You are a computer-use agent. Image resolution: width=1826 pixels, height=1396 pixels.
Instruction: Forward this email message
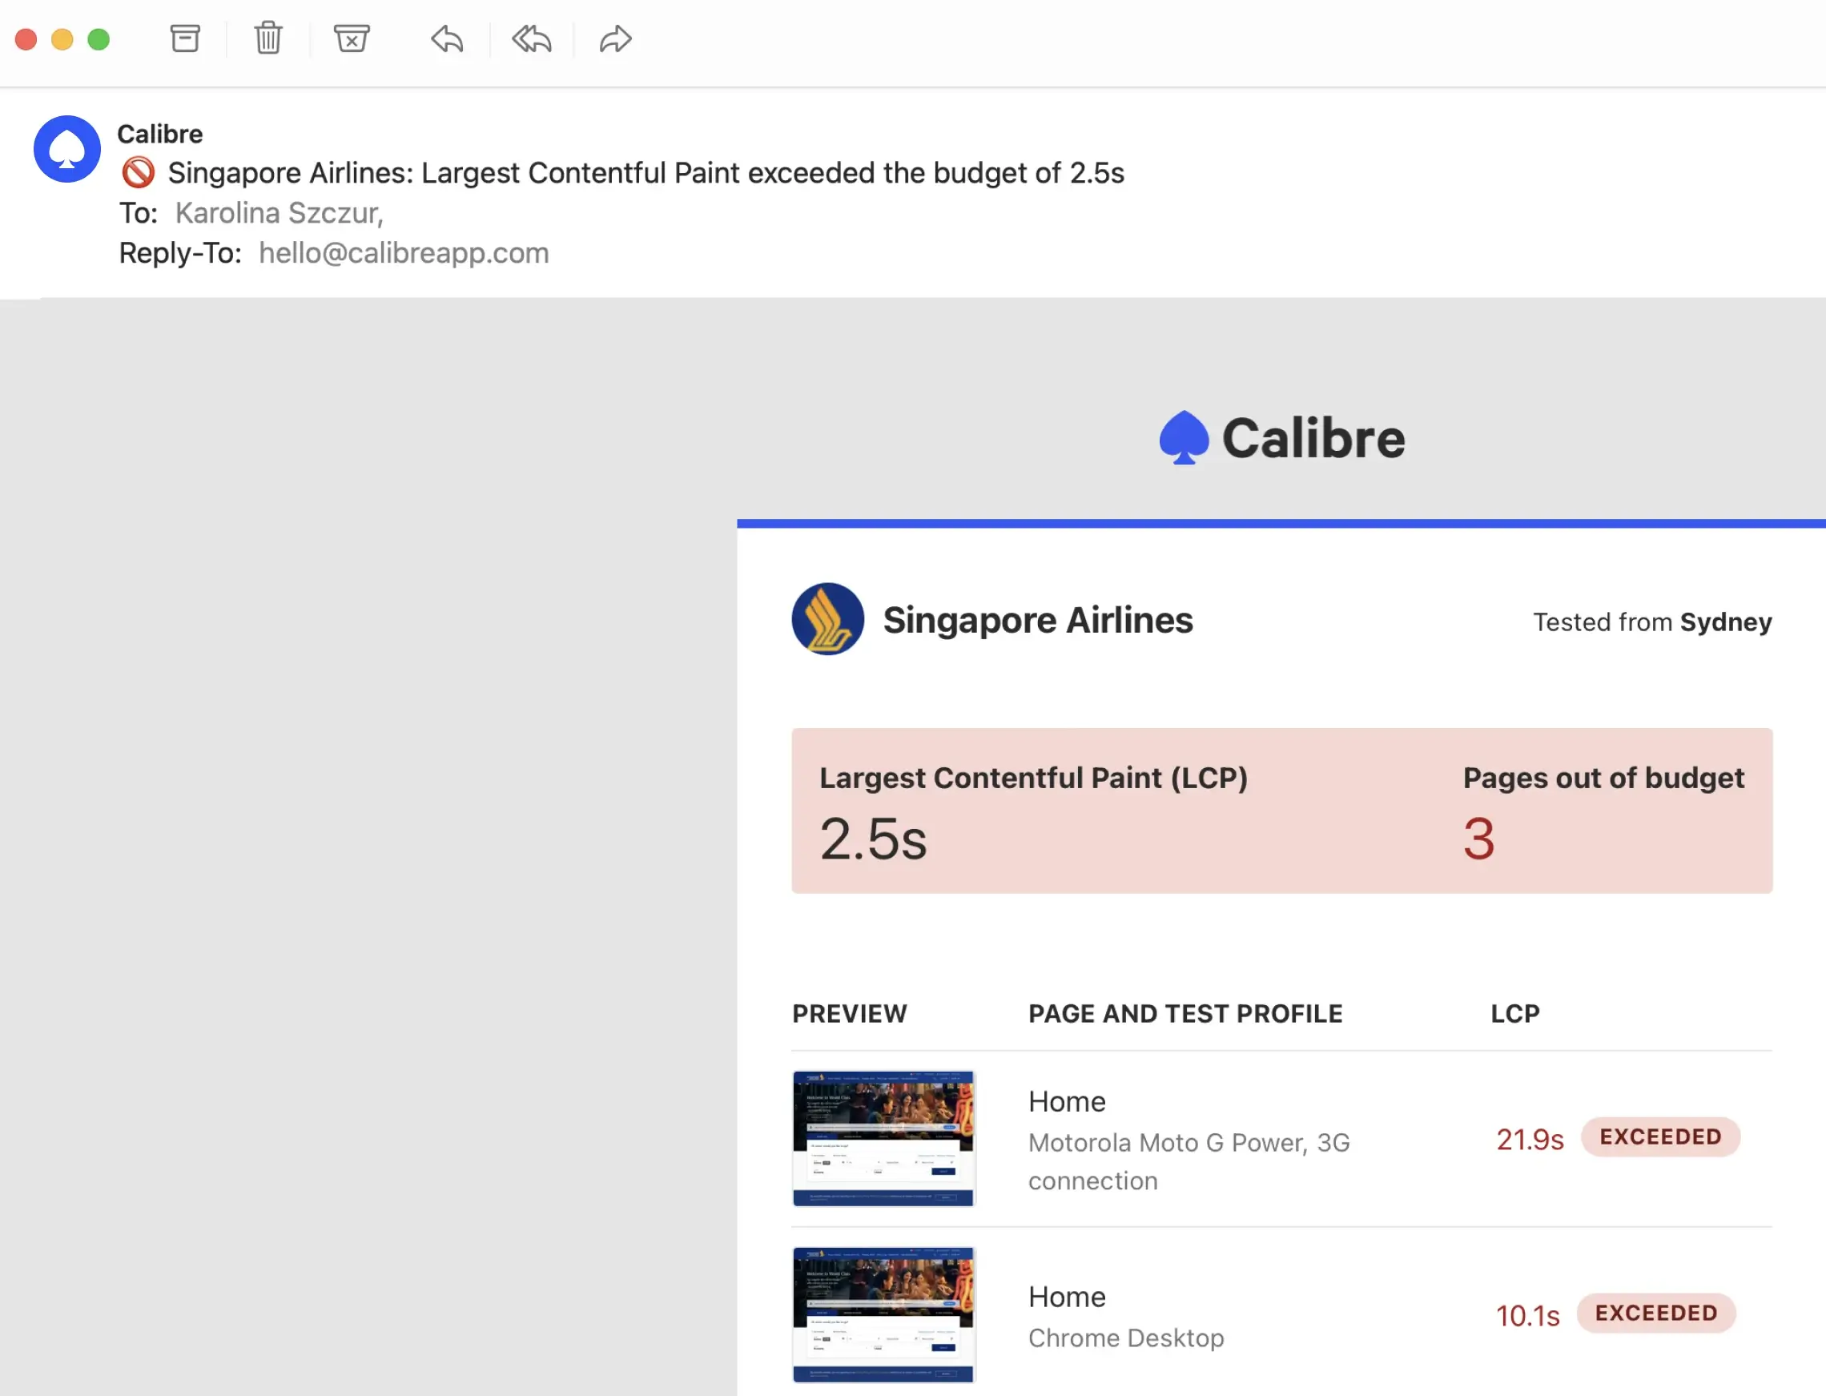point(616,38)
